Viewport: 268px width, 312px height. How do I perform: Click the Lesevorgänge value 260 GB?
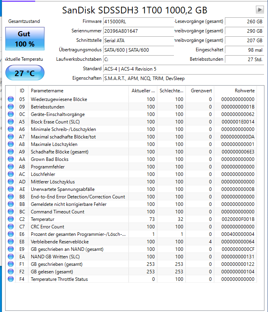click(x=244, y=21)
